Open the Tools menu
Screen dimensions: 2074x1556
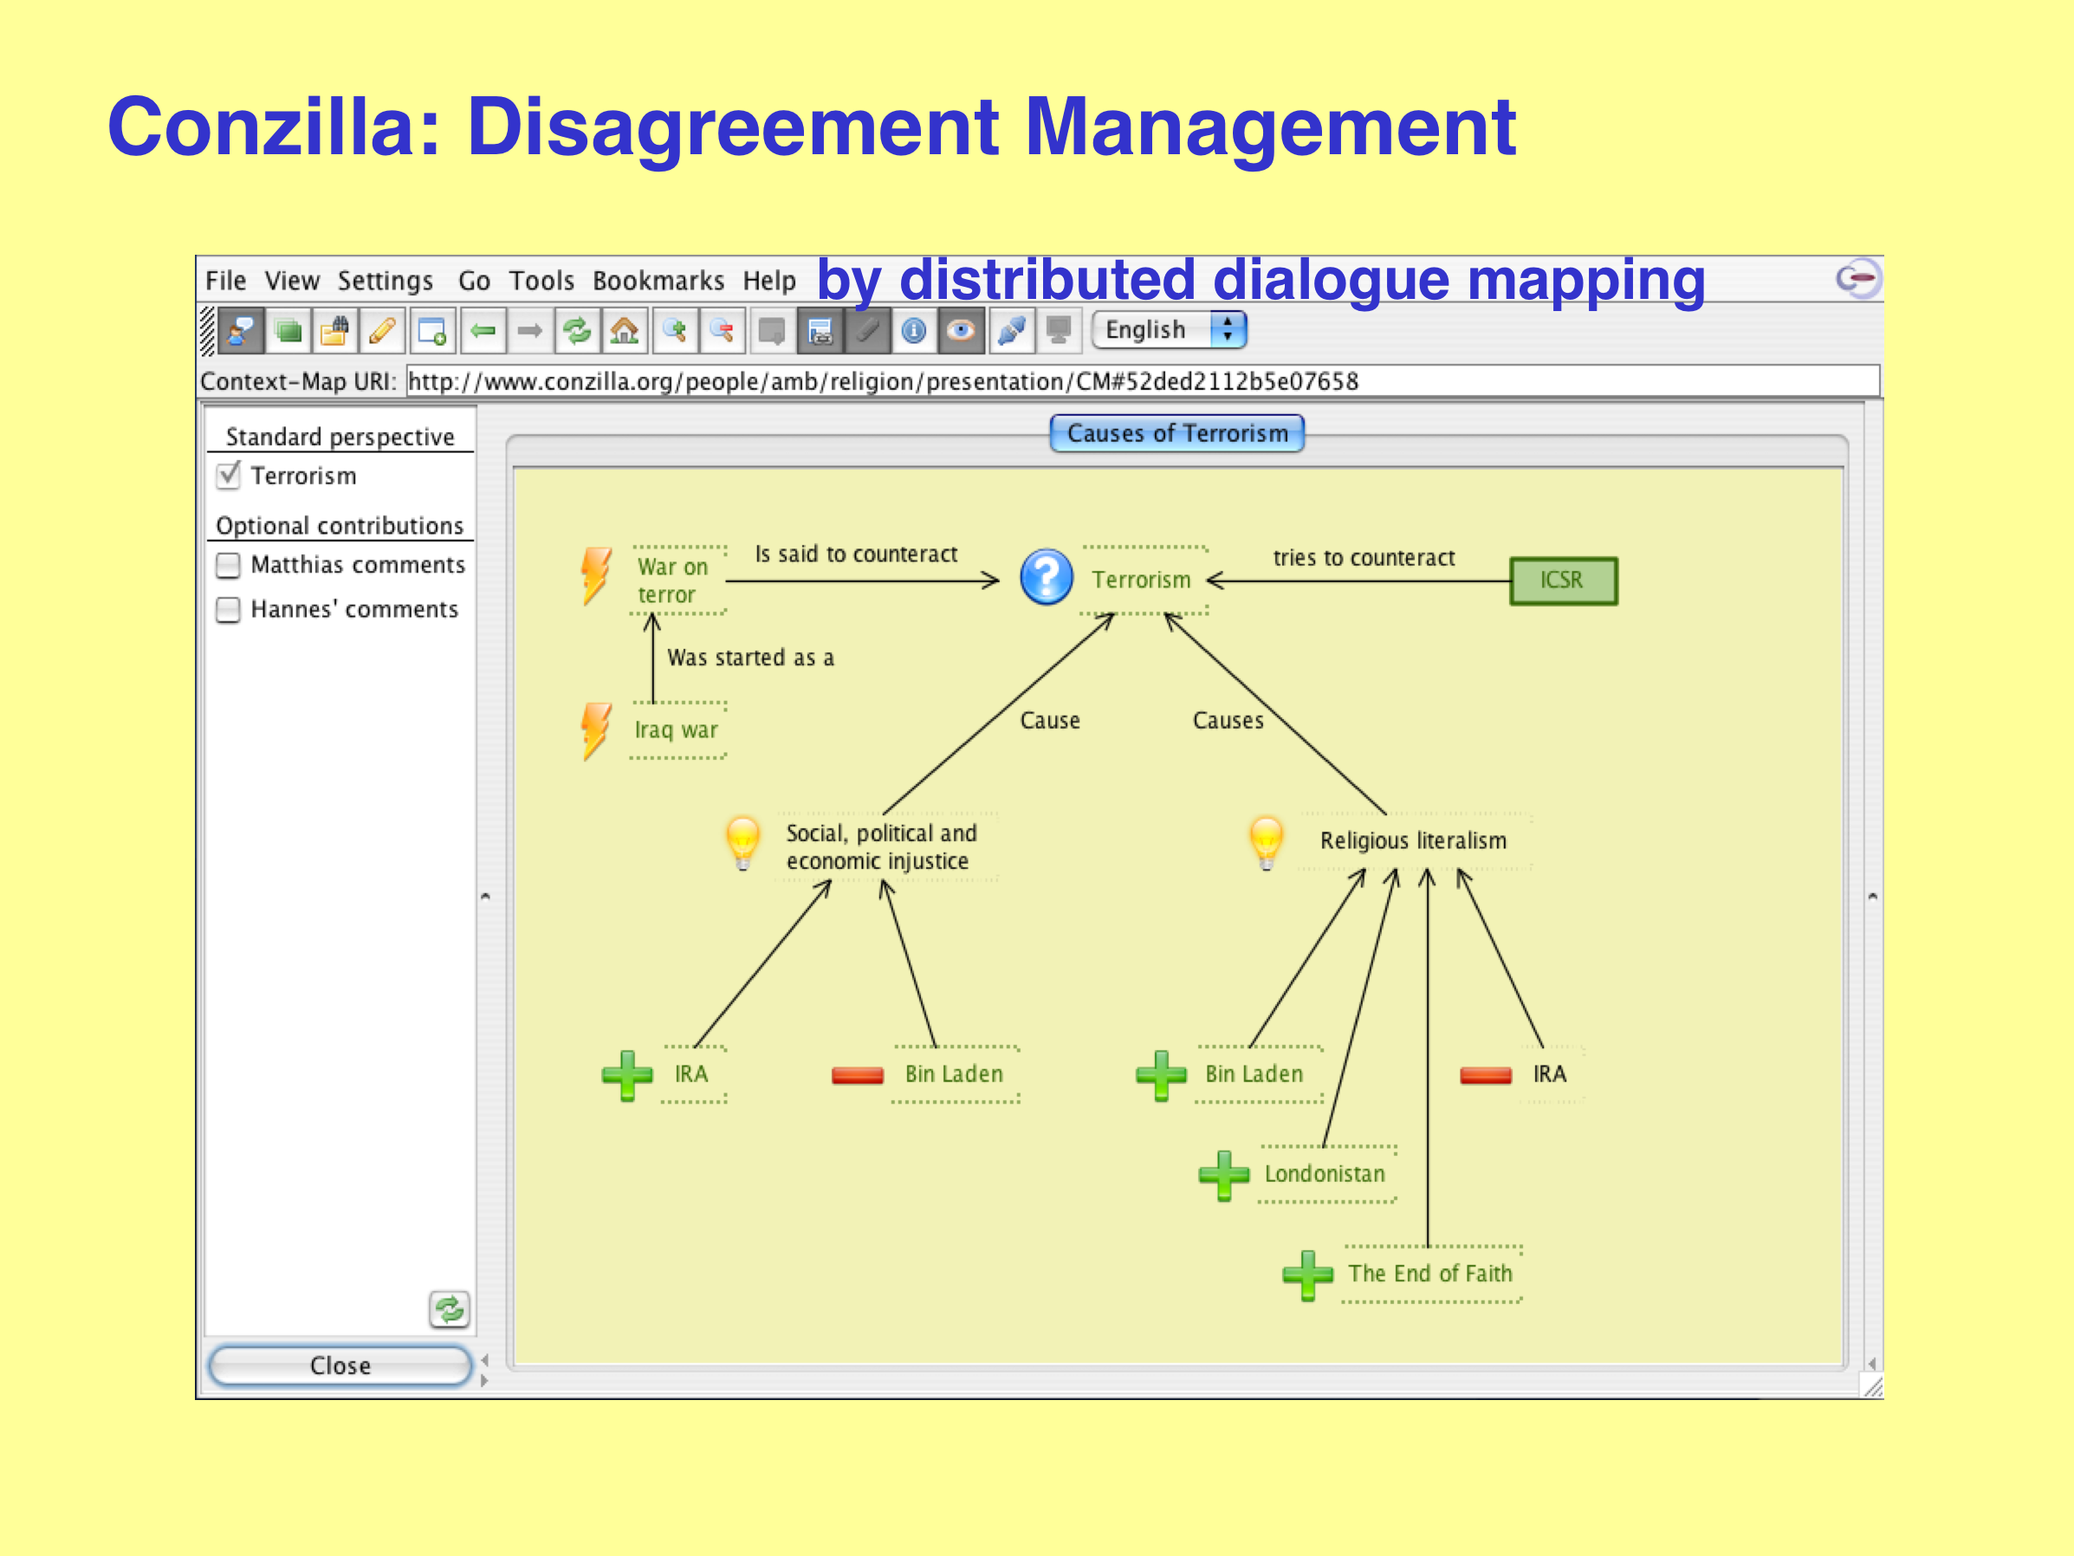541,281
